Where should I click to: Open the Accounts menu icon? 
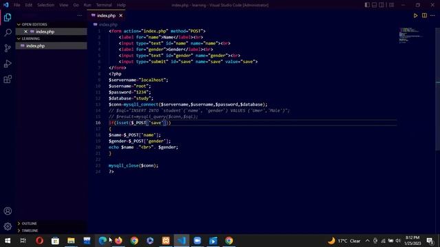point(8,211)
